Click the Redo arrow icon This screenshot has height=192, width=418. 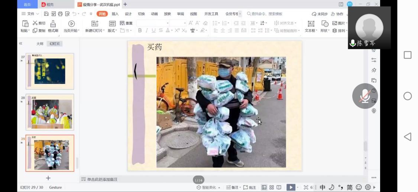coord(84,14)
